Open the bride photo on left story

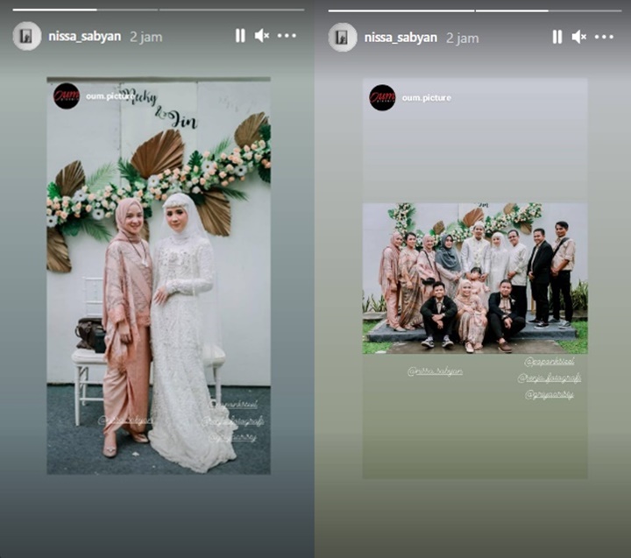[x=159, y=276]
